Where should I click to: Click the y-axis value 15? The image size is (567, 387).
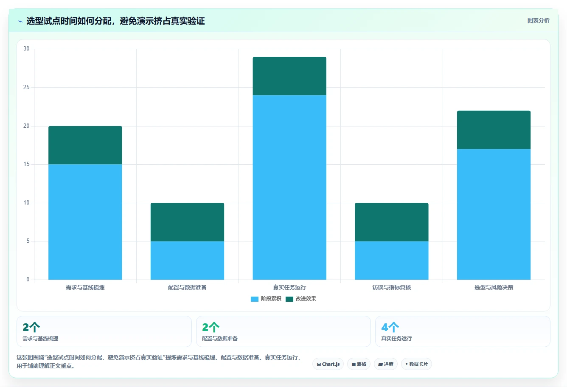[26, 164]
